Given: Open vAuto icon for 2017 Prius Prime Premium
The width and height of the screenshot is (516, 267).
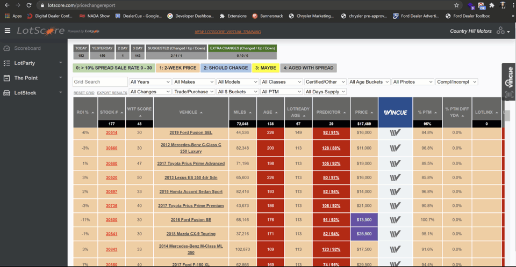Looking at the screenshot, I should click(x=395, y=206).
